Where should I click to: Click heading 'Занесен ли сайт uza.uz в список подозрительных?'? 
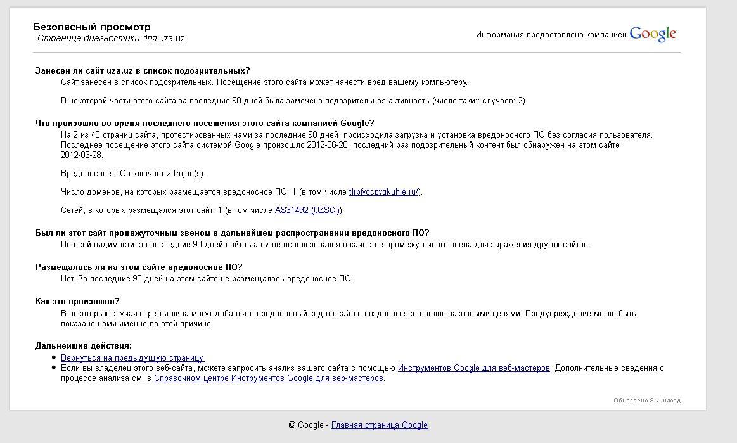pyautogui.click(x=143, y=70)
